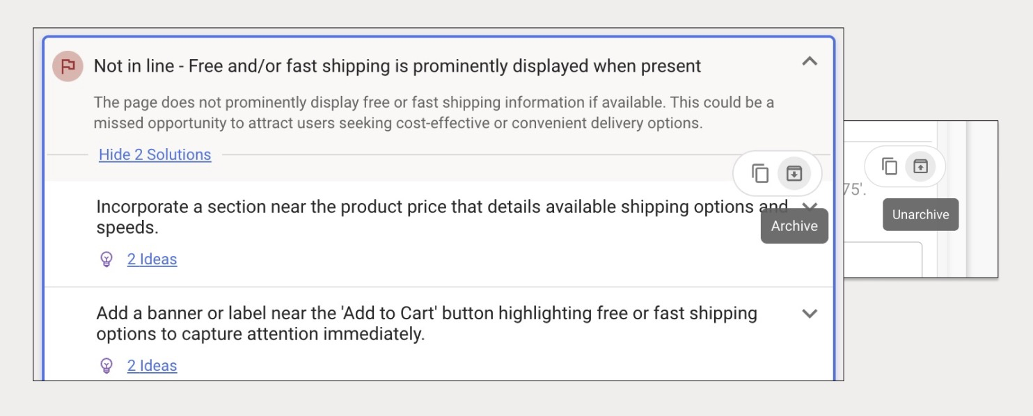
Task: Click the 'Add a banner or label' solution text
Action: (427, 323)
